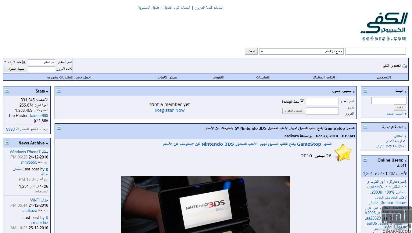Screen dimensions: 412x233
Task: Click last post icon above i-mate.biz
Action: coord(47,218)
